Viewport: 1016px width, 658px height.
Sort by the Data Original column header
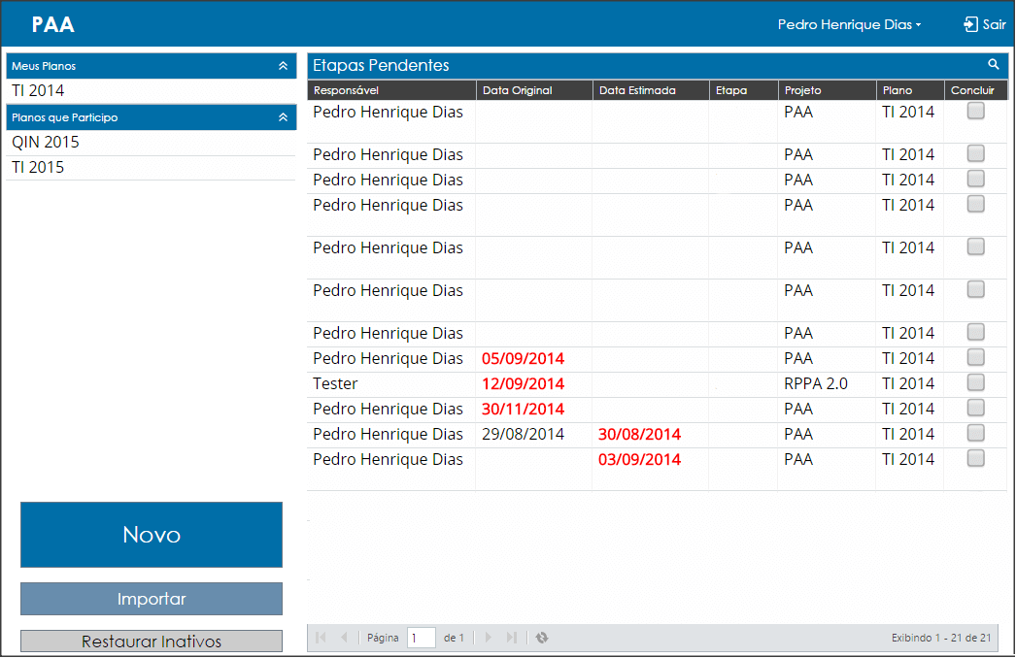pos(534,90)
